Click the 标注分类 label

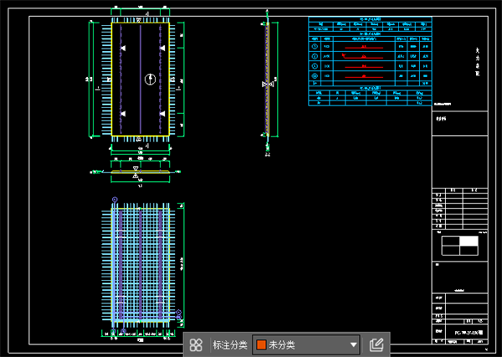tap(230, 345)
